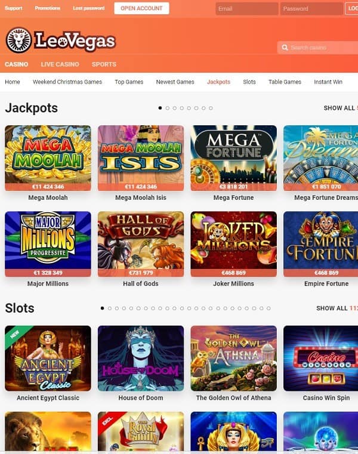Show all Jackpots games
Screen dimensions: 358x454
tap(341, 108)
